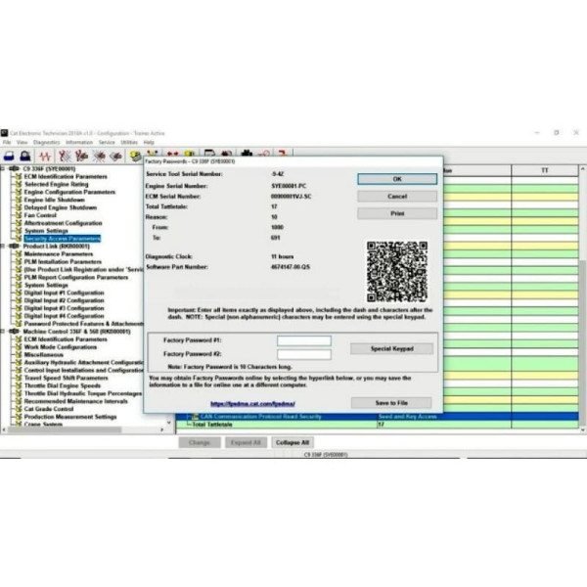Open the Utilities menu
Viewport: 587px width, 587px height.
(x=129, y=143)
